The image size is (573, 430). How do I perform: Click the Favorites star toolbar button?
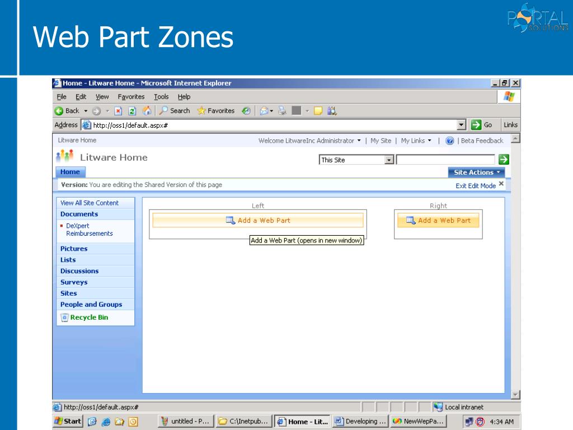(215, 110)
